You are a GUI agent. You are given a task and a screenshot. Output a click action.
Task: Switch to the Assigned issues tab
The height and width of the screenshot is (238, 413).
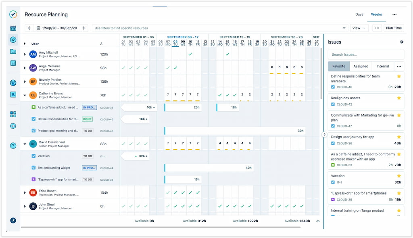361,66
